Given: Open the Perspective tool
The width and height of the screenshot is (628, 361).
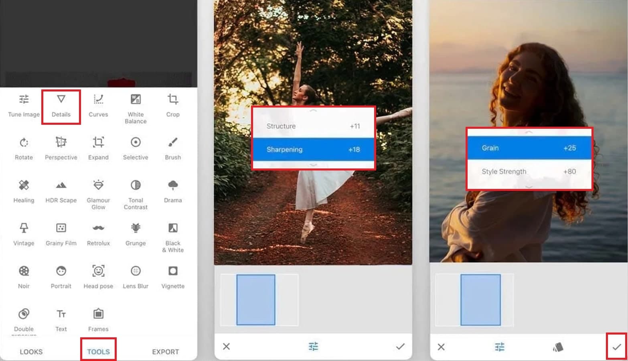Looking at the screenshot, I should coord(61,148).
